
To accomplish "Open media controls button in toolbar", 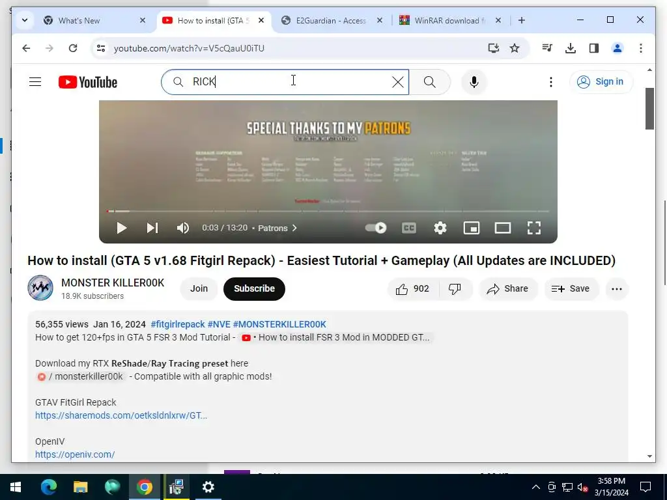I will [547, 48].
